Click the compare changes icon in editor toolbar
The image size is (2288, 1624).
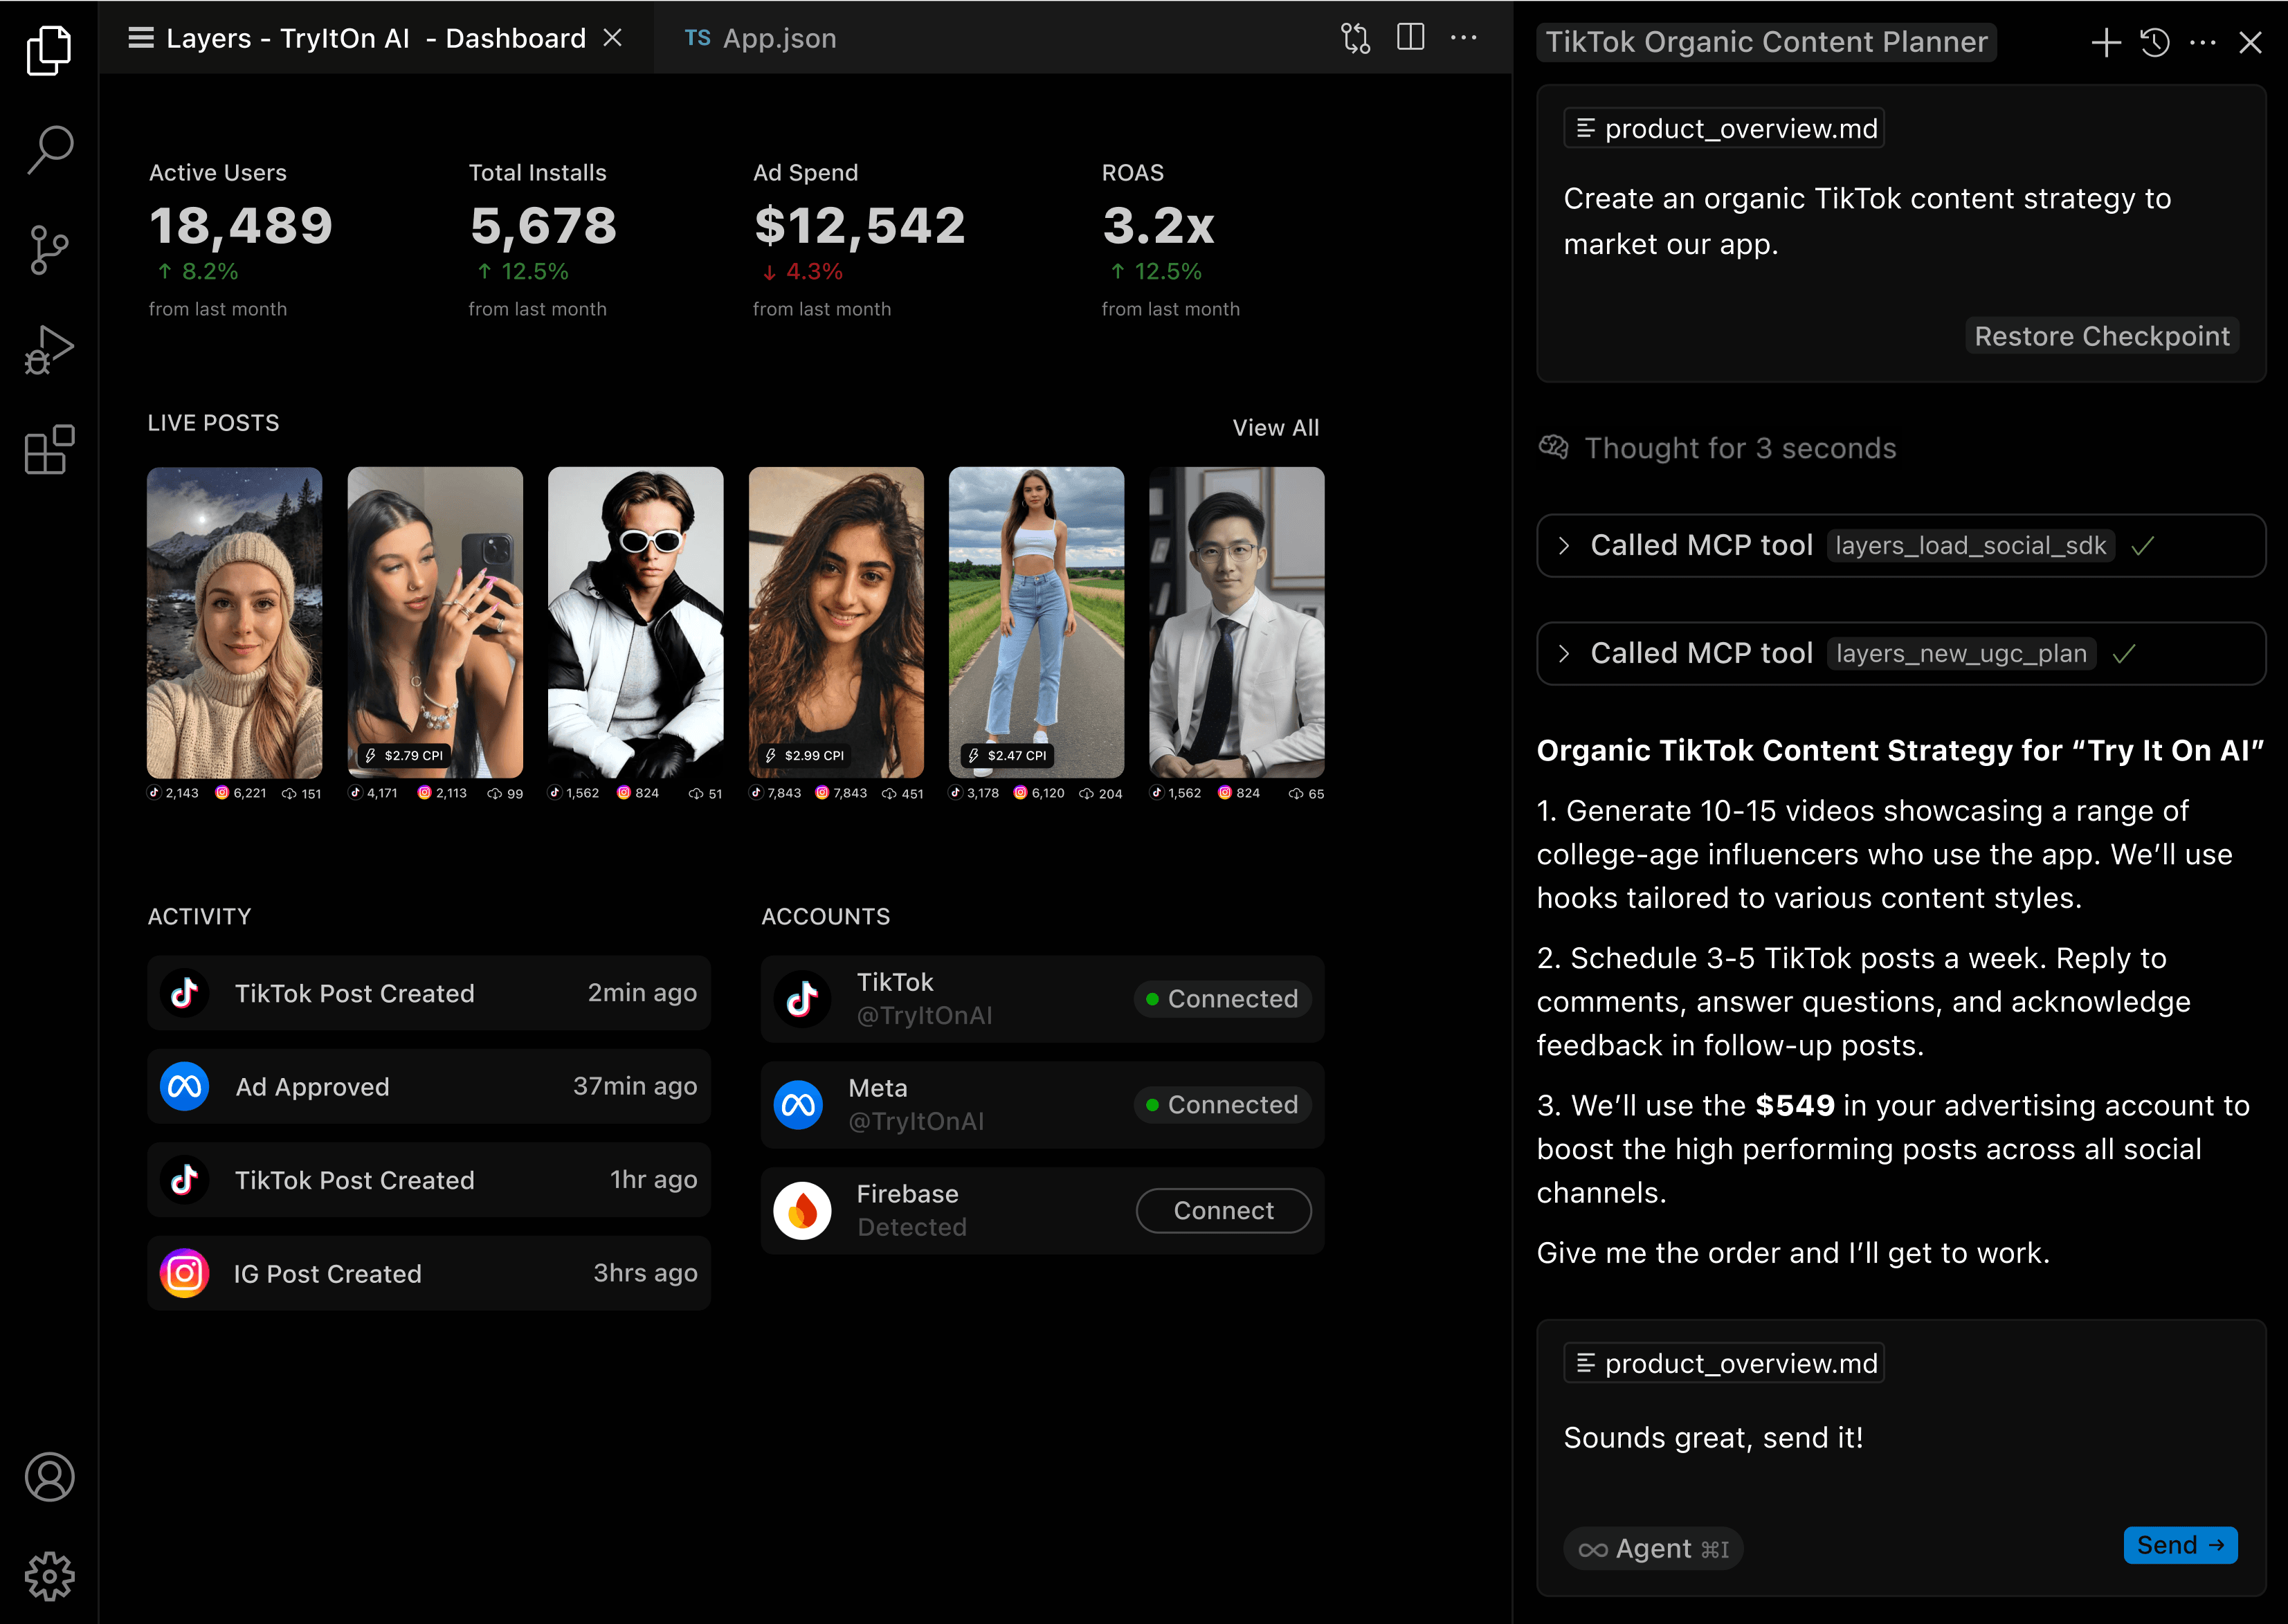point(1355,38)
